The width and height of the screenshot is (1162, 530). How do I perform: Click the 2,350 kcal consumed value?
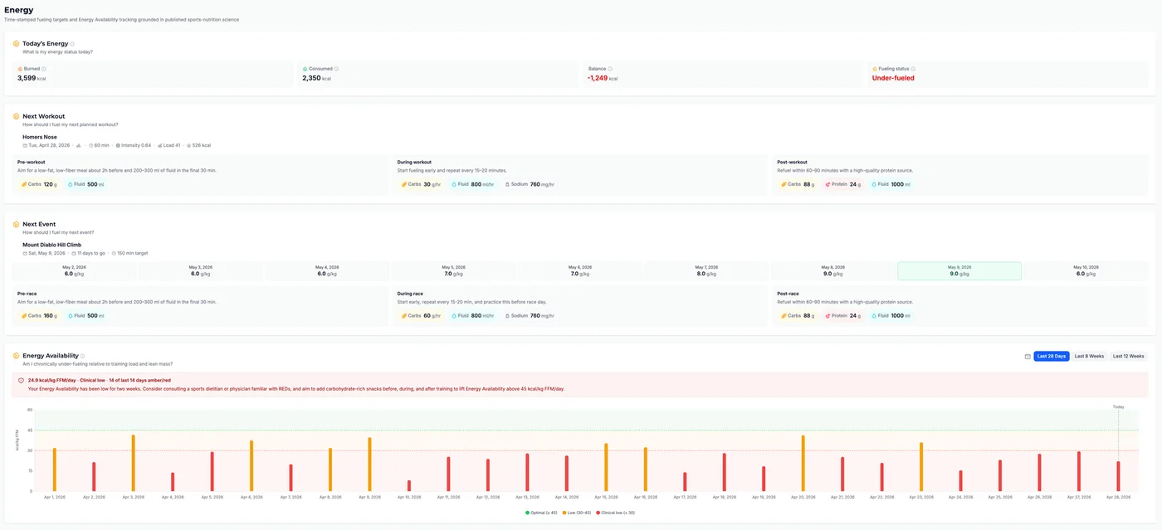point(316,78)
